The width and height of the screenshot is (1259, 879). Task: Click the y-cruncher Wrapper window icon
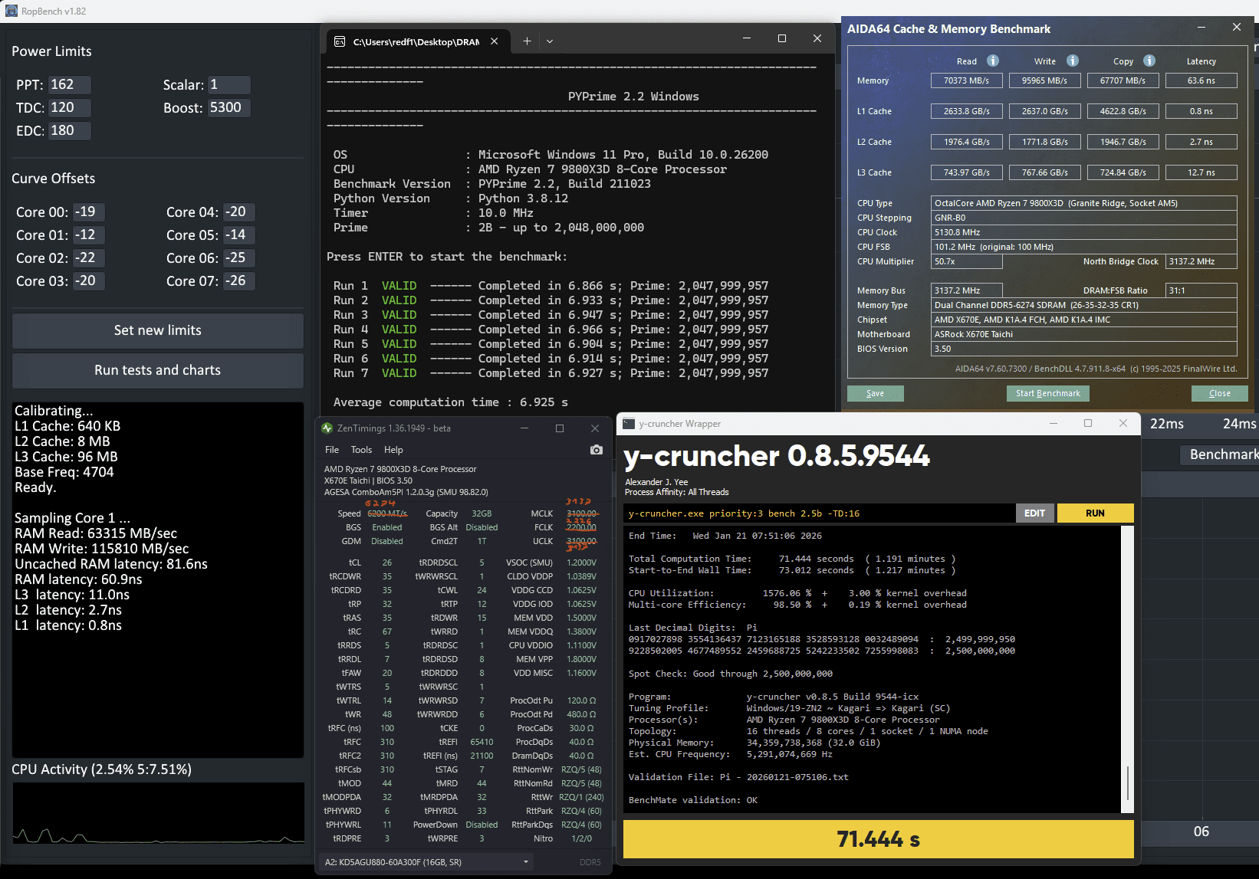629,424
